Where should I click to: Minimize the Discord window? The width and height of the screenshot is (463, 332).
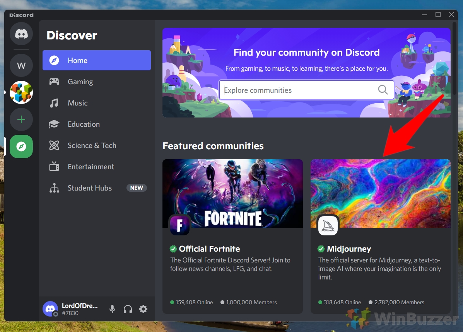[424, 14]
